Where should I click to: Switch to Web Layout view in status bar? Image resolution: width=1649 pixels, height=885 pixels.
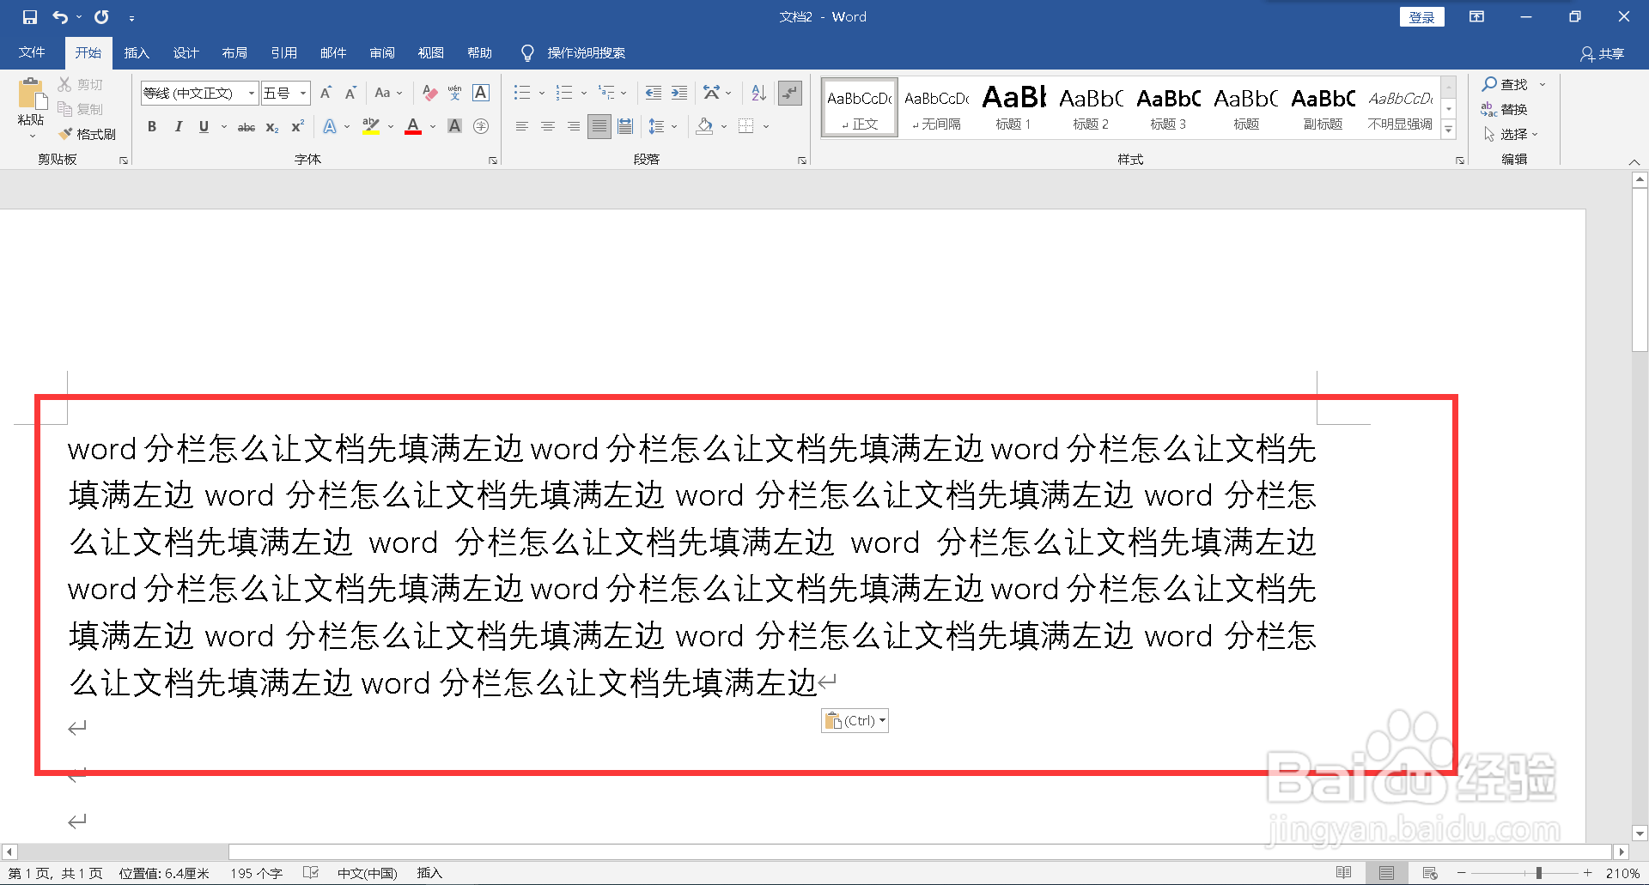1430,873
